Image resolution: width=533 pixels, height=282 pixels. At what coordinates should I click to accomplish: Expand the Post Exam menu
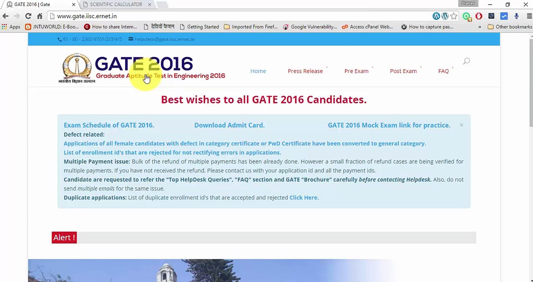(x=403, y=71)
